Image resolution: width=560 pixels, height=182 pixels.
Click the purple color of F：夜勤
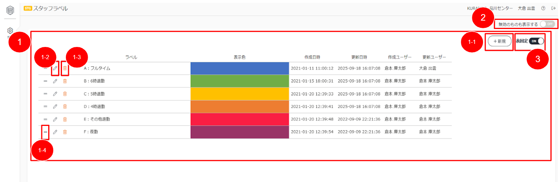click(x=240, y=132)
